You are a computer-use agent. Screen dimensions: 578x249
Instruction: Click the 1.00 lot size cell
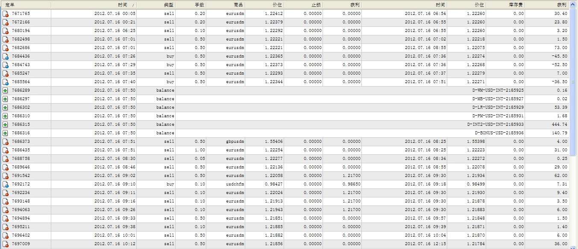(x=200, y=150)
